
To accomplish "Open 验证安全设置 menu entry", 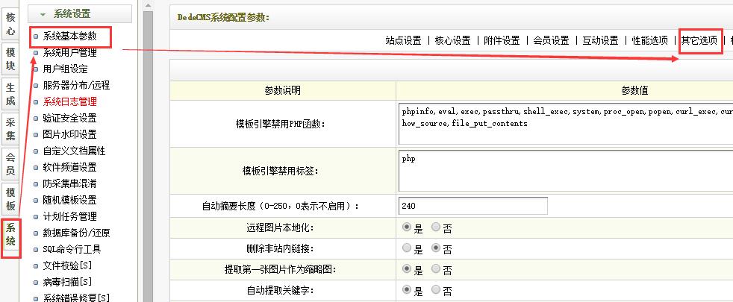I will pos(69,118).
